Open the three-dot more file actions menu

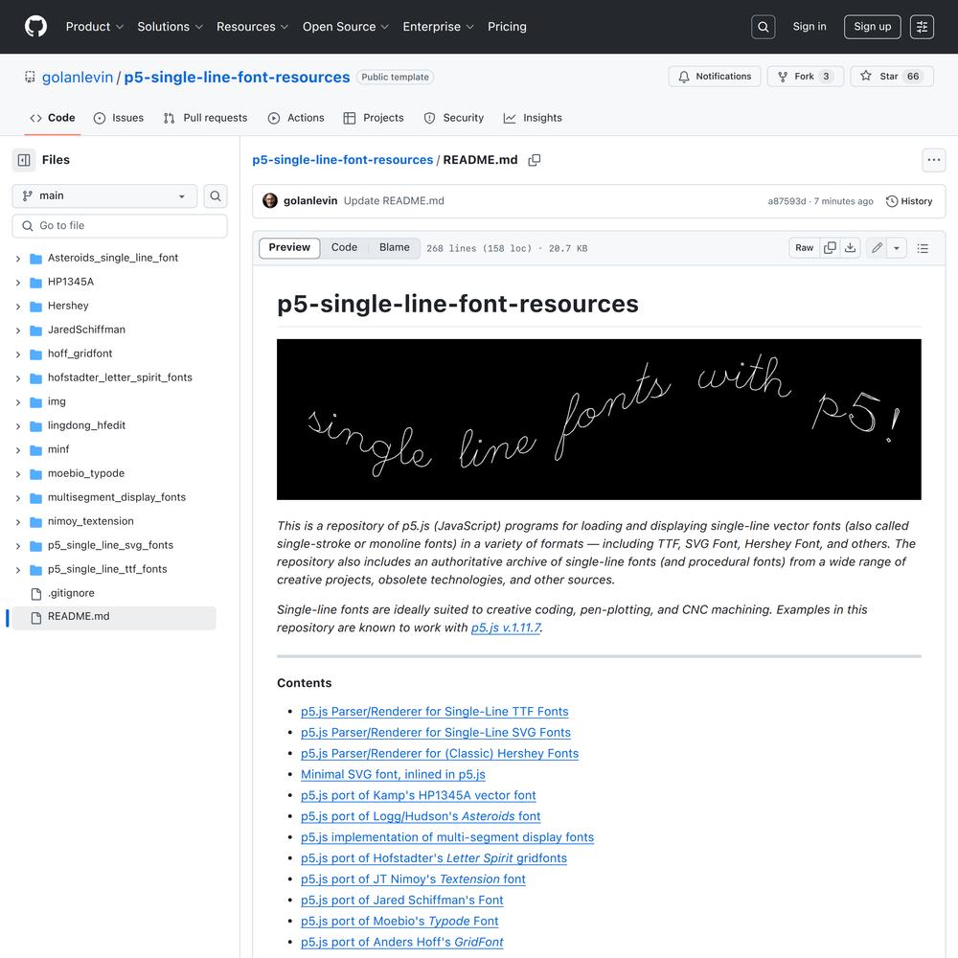click(933, 160)
